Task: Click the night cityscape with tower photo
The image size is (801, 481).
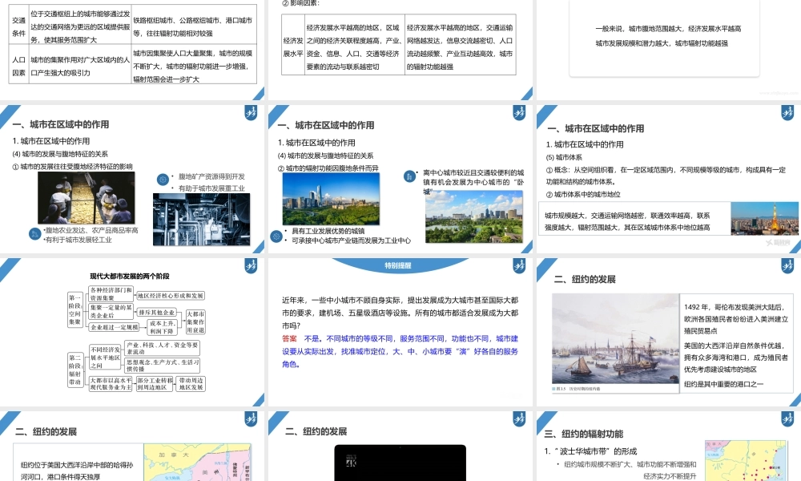Action: click(x=765, y=216)
